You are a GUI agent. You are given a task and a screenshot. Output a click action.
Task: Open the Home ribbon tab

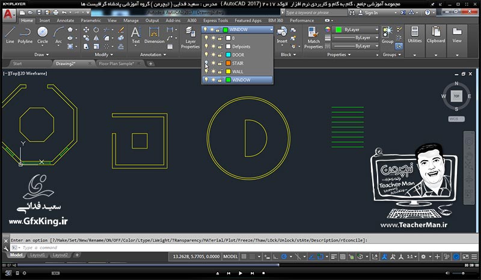pyautogui.click(x=27, y=20)
